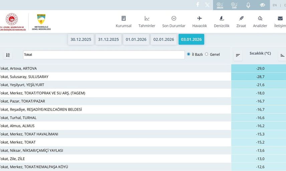Open the X (Twitter) icon
The height and width of the screenshot is (171, 286).
[x=207, y=5]
